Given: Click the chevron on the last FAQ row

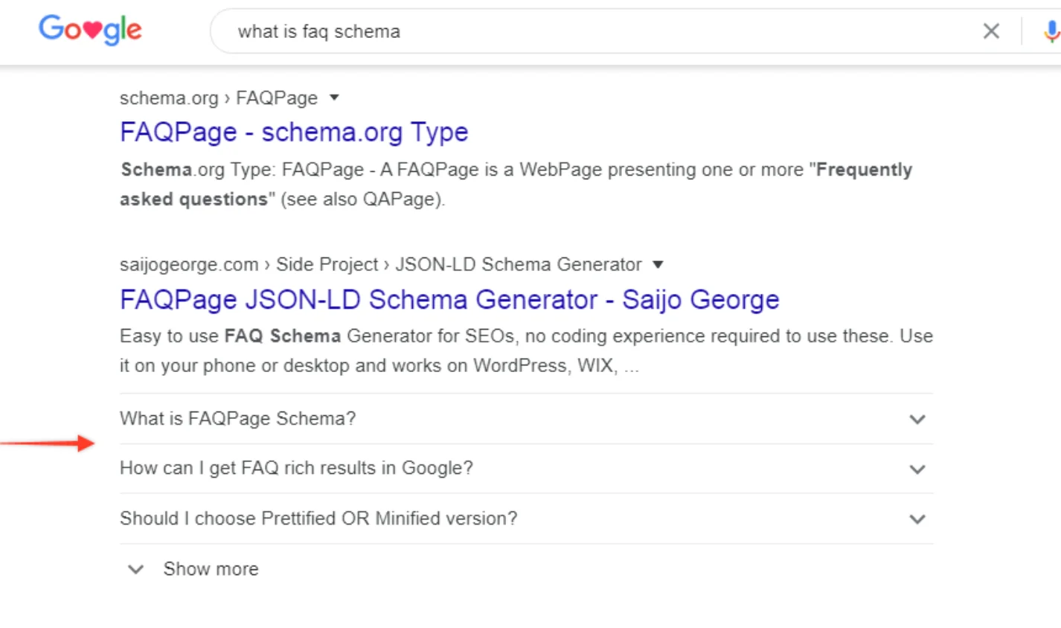Looking at the screenshot, I should [x=917, y=519].
